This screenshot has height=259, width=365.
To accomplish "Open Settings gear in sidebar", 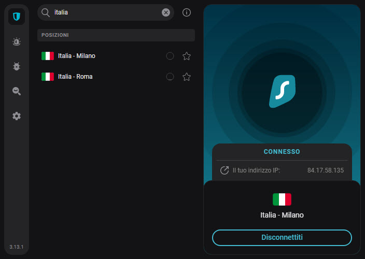I will [17, 116].
